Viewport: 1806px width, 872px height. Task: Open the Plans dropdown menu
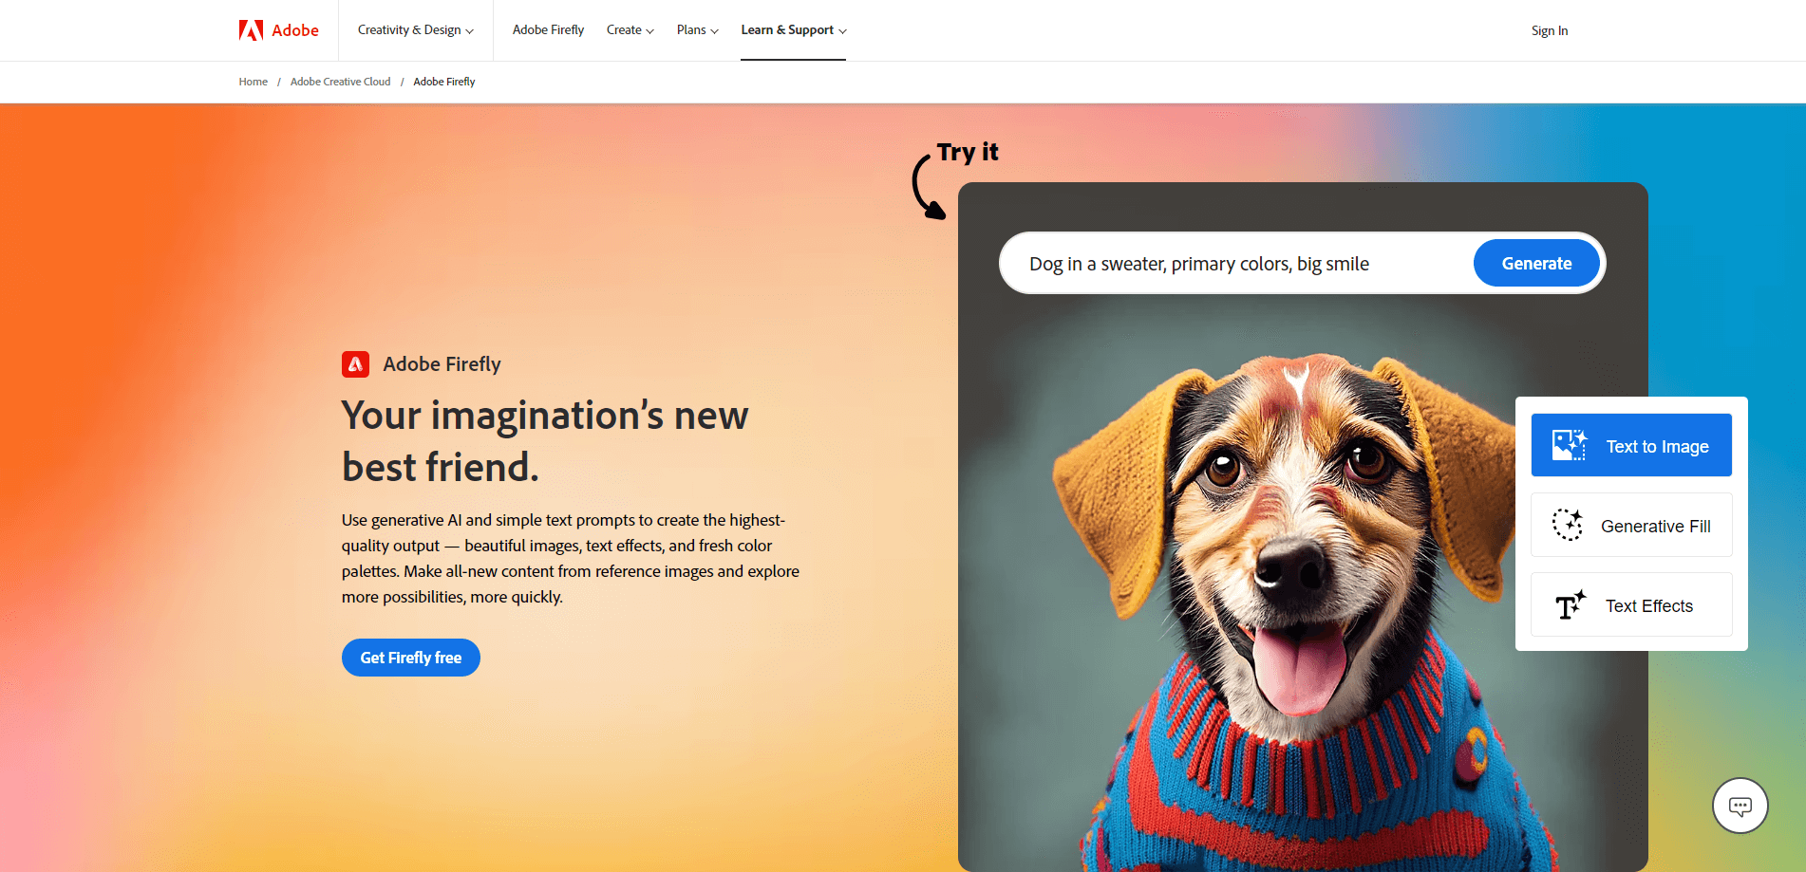click(x=698, y=30)
